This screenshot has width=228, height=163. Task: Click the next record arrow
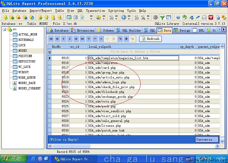point(70,39)
